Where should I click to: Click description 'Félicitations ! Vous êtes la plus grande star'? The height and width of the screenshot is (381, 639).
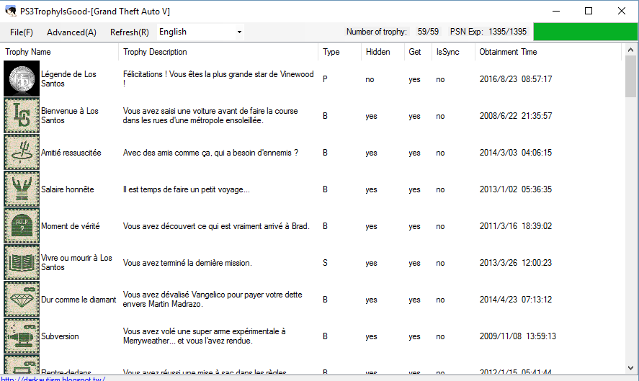218,79
